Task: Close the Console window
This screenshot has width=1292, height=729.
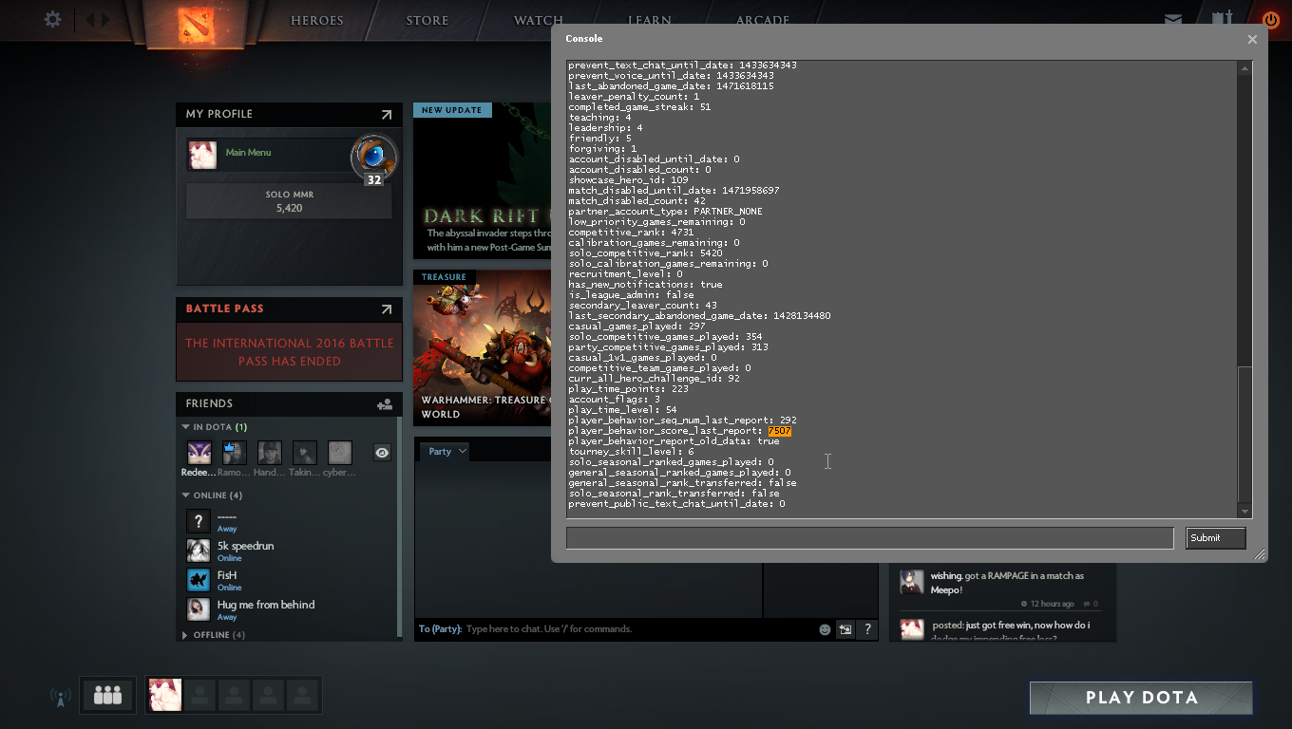Action: pyautogui.click(x=1252, y=39)
